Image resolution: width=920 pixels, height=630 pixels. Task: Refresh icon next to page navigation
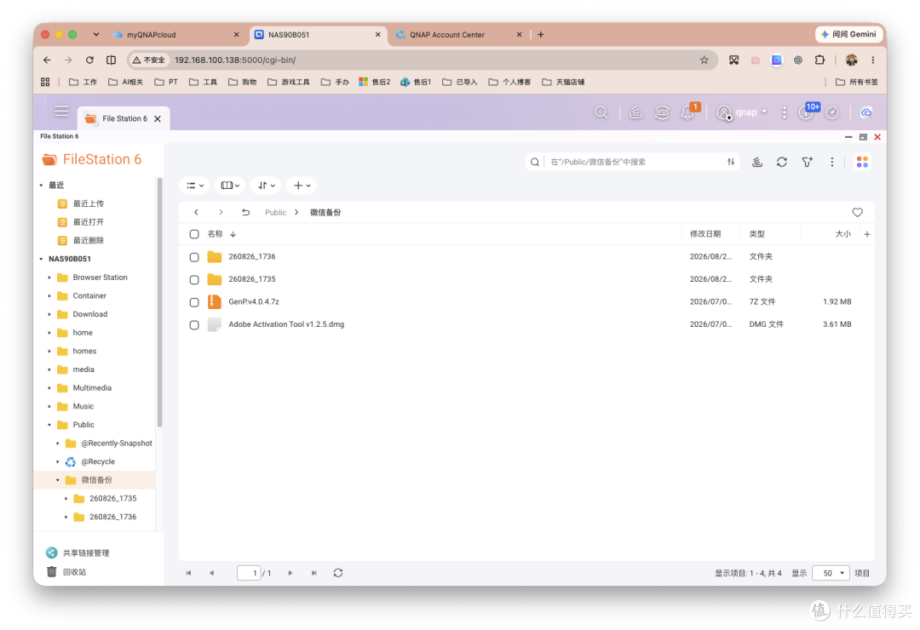[338, 572]
